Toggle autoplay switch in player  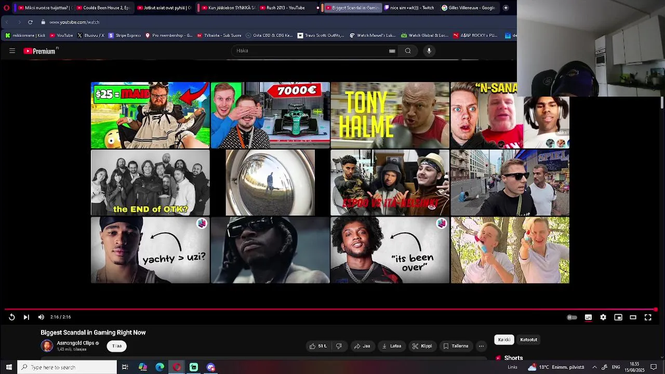coord(571,317)
